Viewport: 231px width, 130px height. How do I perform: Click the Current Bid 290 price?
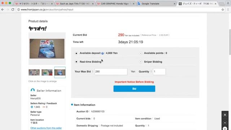121,35
